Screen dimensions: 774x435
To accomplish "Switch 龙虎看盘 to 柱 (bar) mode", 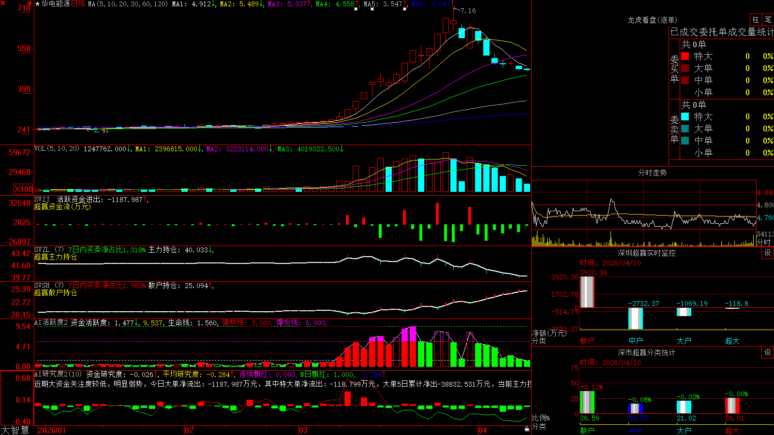I will 756,19.
